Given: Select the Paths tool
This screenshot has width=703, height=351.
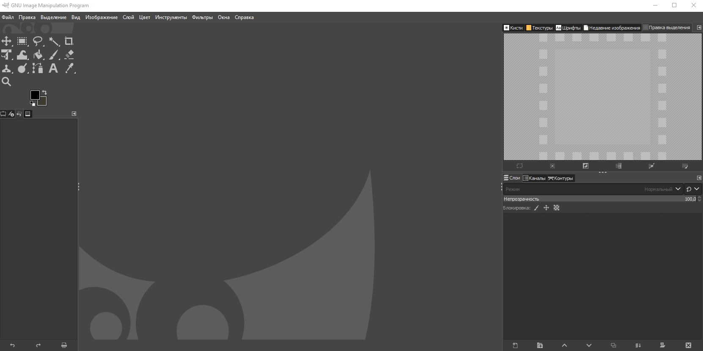Looking at the screenshot, I should click(x=38, y=68).
